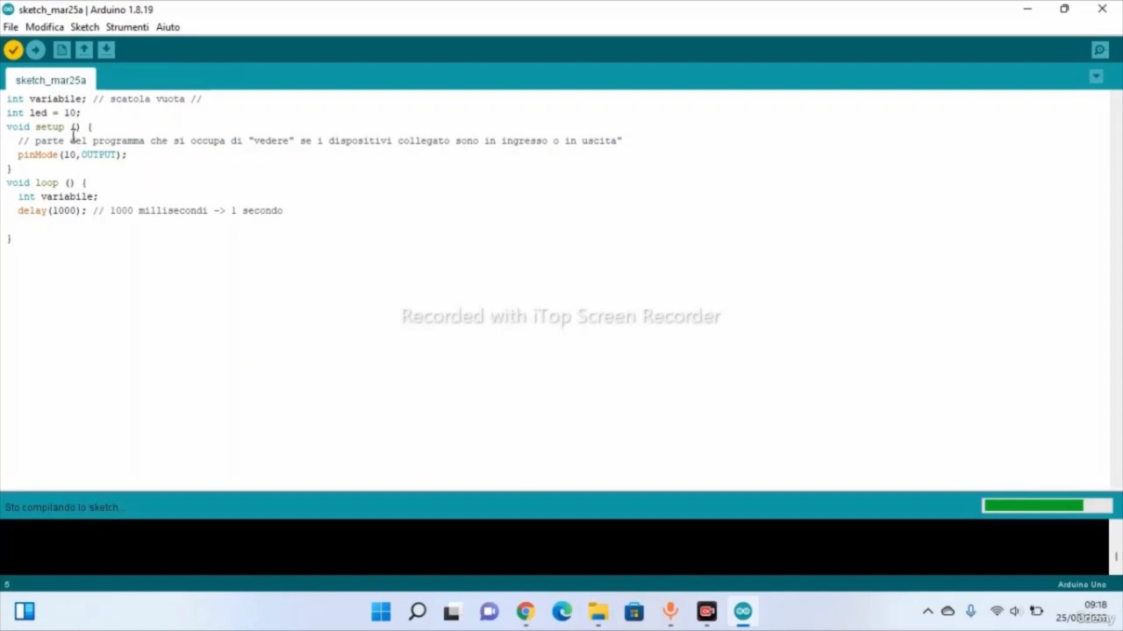Open the Aiuto menu
The height and width of the screenshot is (631, 1123).
[x=168, y=27]
